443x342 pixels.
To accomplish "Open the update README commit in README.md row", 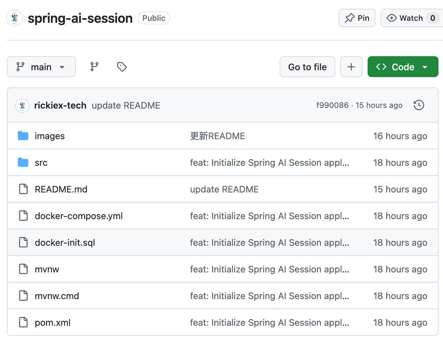I will 224,189.
